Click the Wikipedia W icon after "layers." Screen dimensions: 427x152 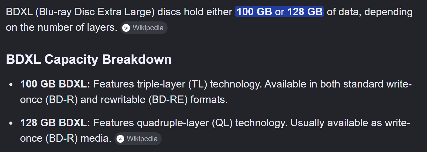pyautogui.click(x=126, y=28)
